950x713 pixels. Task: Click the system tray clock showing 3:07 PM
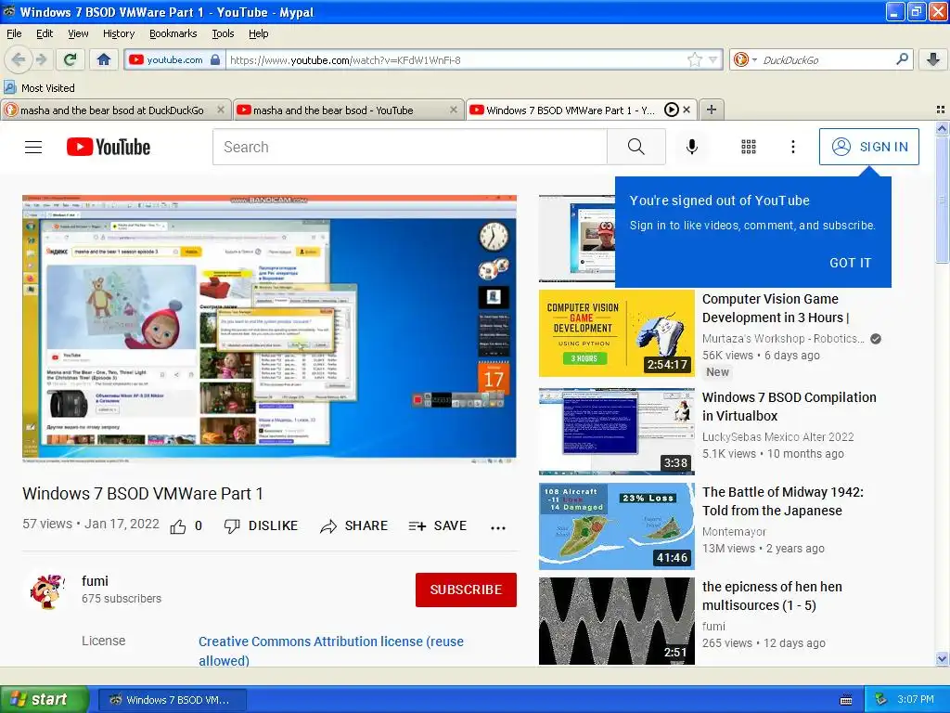[x=916, y=699]
